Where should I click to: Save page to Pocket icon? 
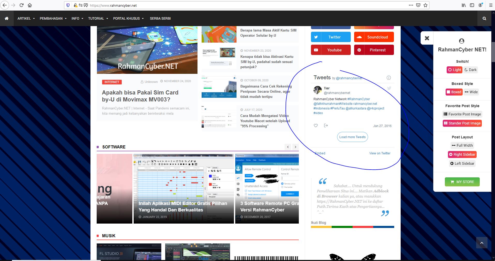pyautogui.click(x=418, y=5)
